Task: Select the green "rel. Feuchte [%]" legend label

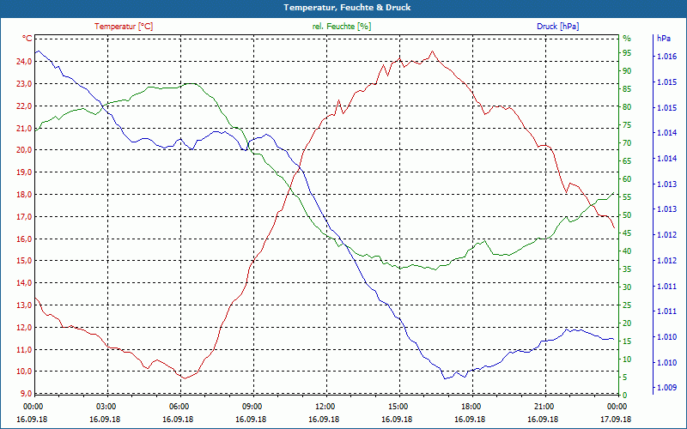Action: [342, 27]
